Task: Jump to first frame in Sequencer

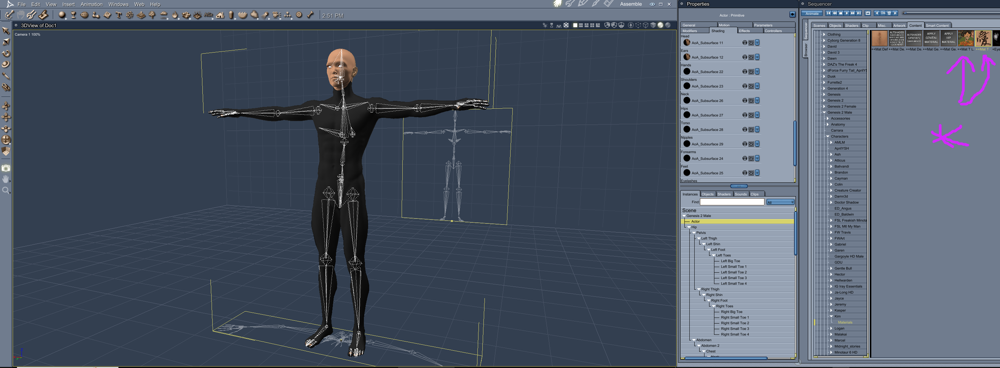Action: coord(828,13)
